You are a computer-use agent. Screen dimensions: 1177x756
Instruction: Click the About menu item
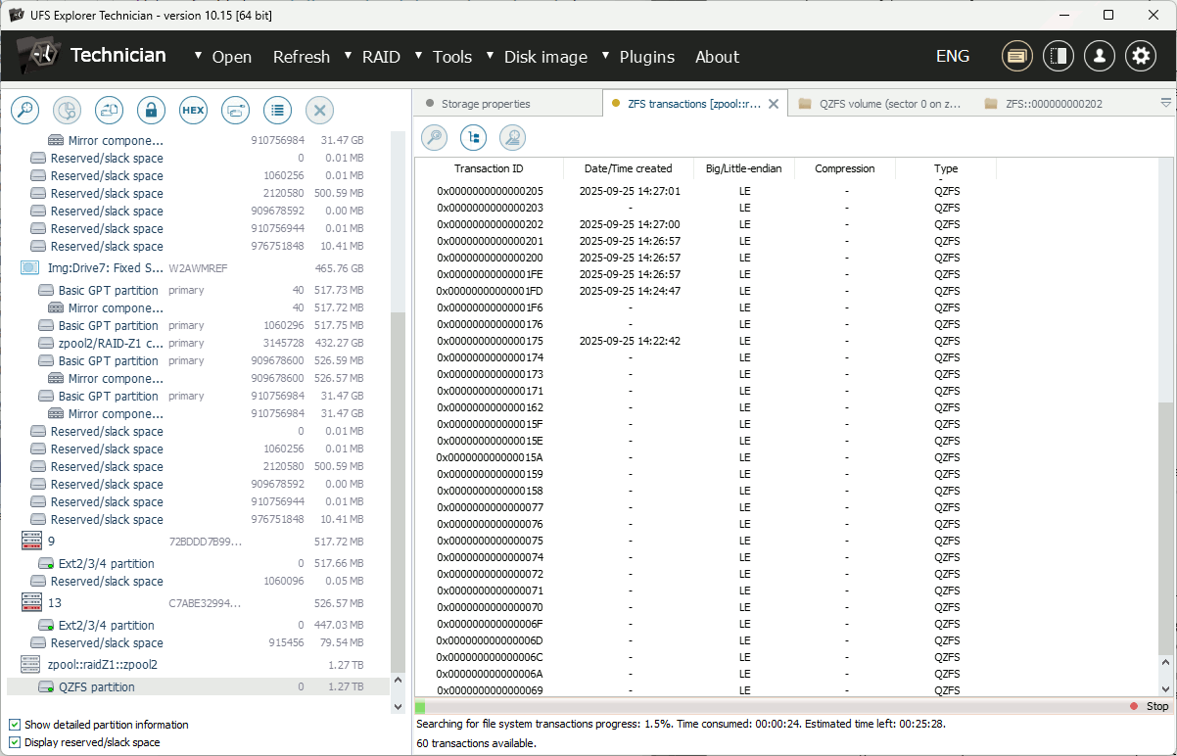tap(717, 57)
